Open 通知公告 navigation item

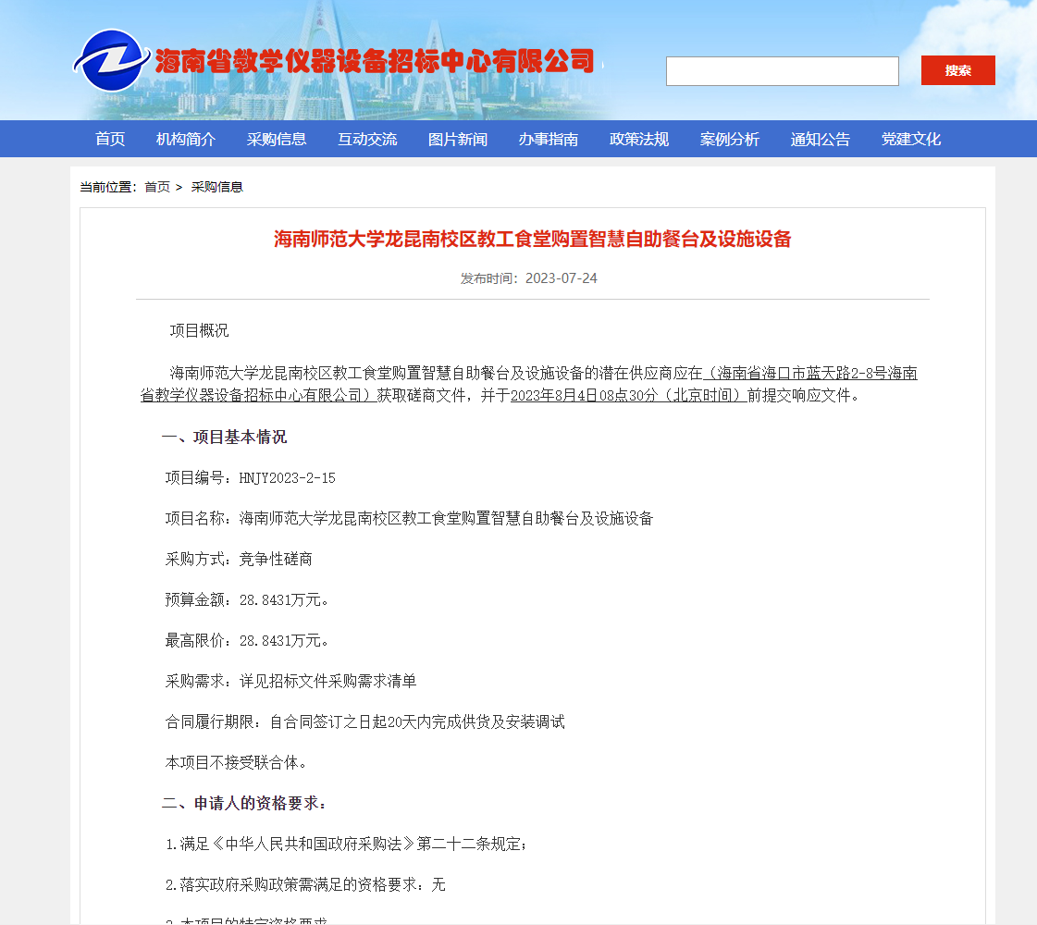coord(821,139)
